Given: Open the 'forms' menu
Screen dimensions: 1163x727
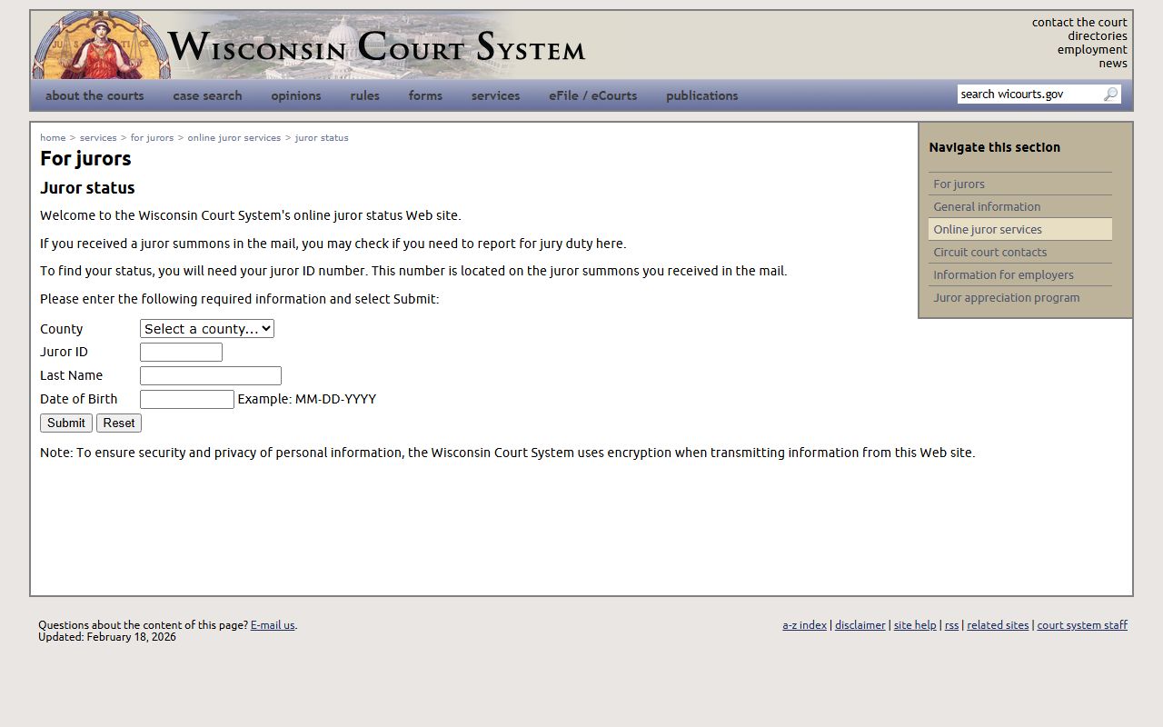Looking at the screenshot, I should pos(425,95).
